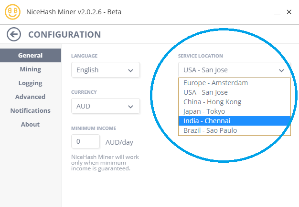Image resolution: width=299 pixels, height=207 pixels.
Task: Select Japan - Tokyo service location
Action: (x=235, y=111)
